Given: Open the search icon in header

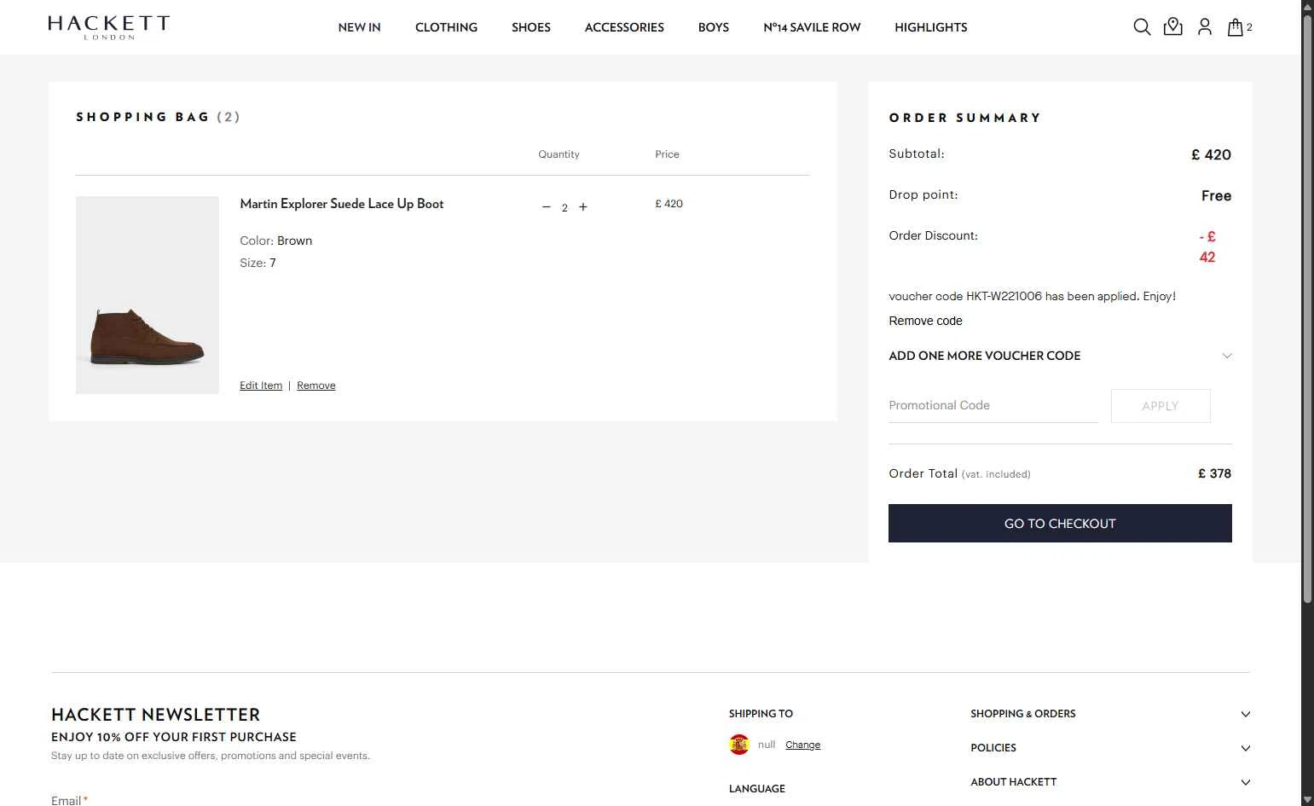Looking at the screenshot, I should [x=1142, y=27].
